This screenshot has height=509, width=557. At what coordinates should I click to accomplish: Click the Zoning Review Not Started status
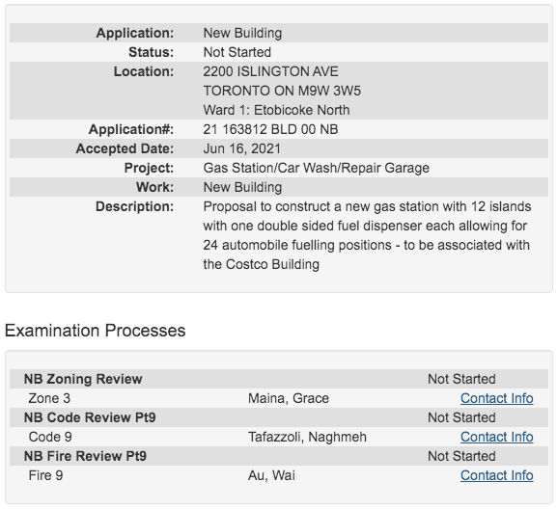[461, 379]
